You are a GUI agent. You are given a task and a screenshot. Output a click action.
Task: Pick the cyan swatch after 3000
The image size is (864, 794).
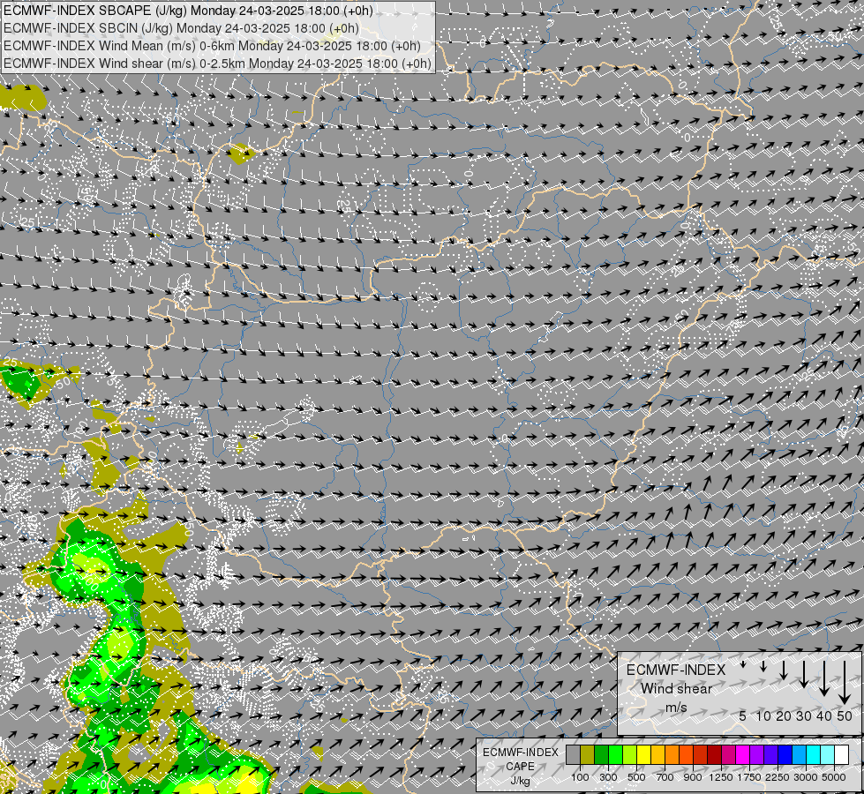(814, 755)
